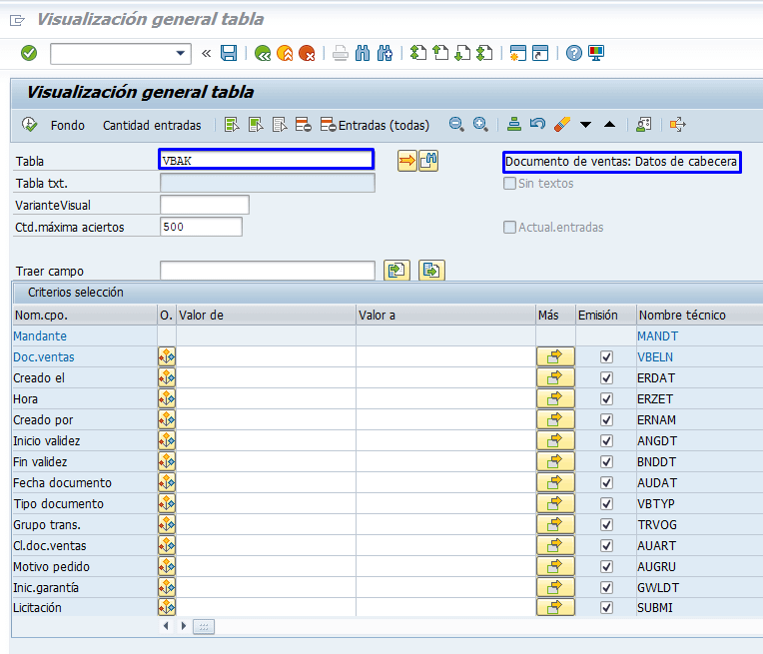Viewport: 763px width, 654px height.
Task: Uncheck Emisión checkbox for Doc.ventas row
Action: 606,356
